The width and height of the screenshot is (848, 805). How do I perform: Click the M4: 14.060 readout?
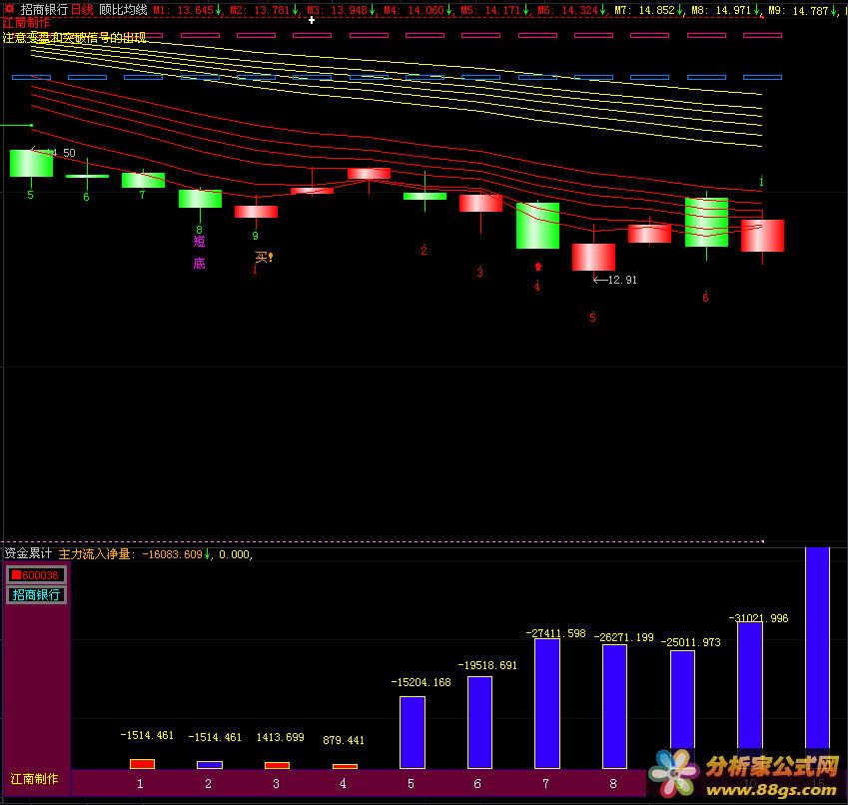pos(414,10)
